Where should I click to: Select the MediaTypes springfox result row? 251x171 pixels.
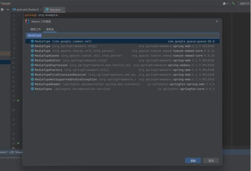(x=122, y=89)
